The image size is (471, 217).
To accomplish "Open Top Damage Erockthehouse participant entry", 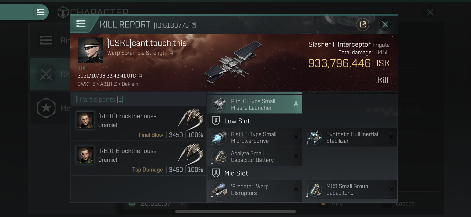I will [139, 158].
